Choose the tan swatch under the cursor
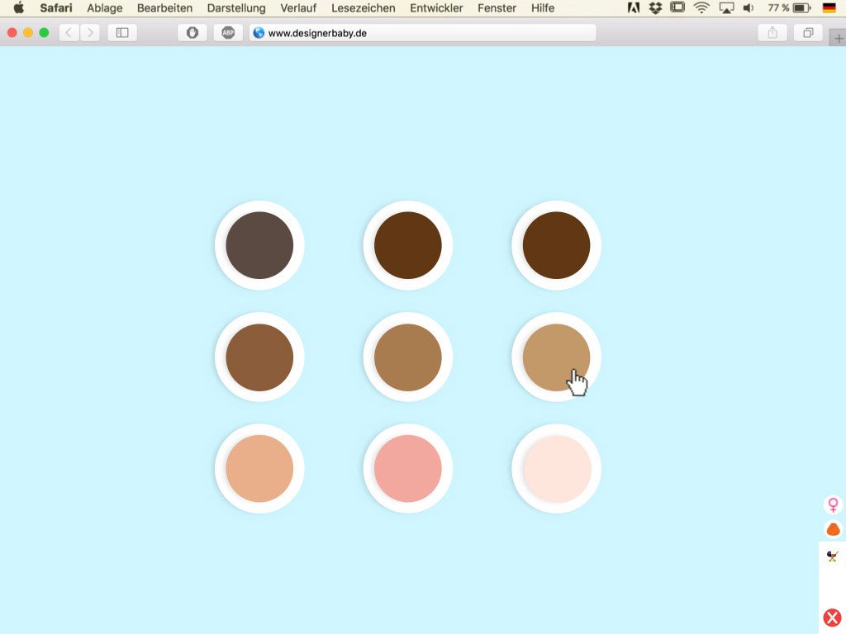The height and width of the screenshot is (634, 846). tap(556, 357)
